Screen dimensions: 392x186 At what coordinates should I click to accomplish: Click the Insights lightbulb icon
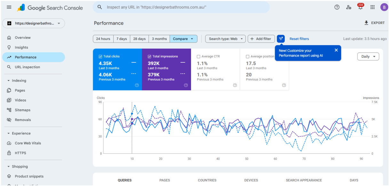coord(9,47)
